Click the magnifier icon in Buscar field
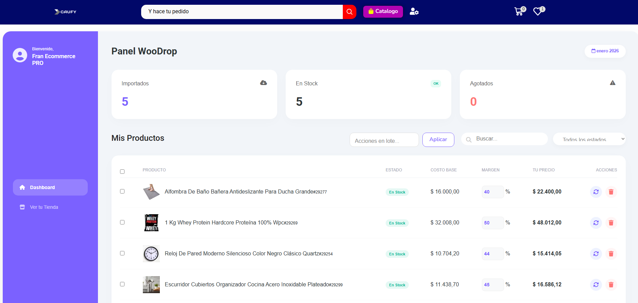This screenshot has height=303, width=638. 469,139
